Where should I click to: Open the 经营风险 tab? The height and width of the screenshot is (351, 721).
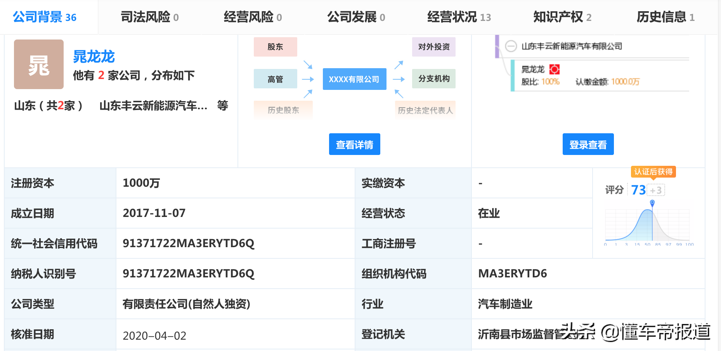253,17
